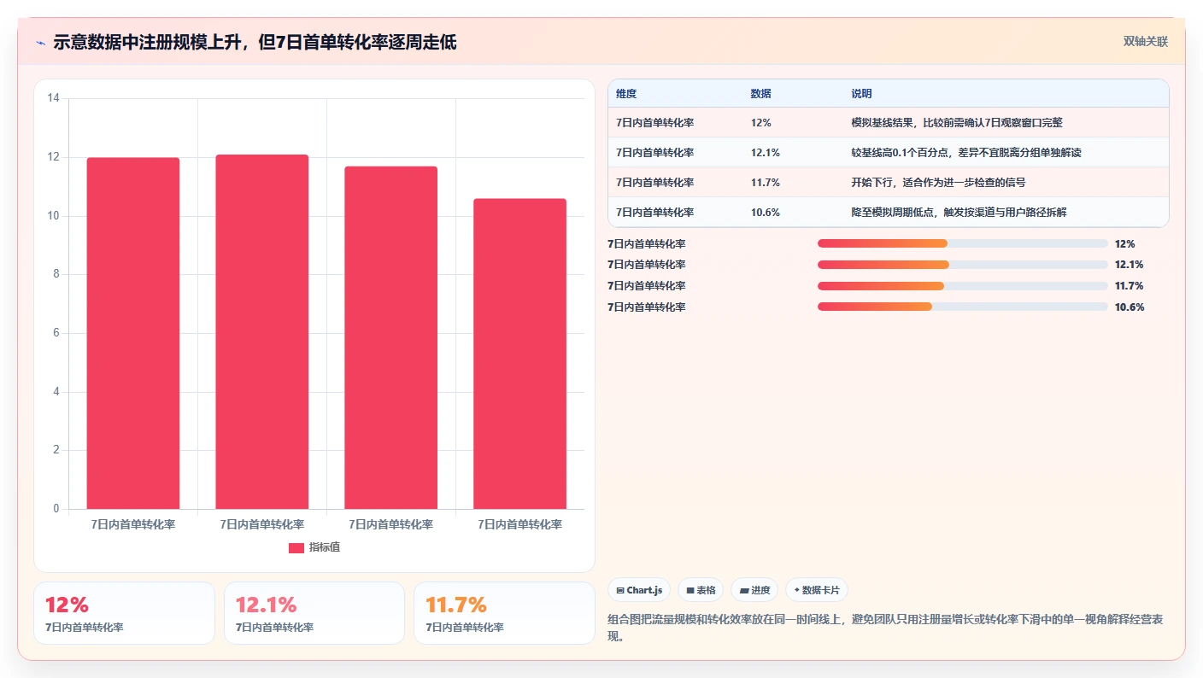Click the description starting 较基线高0.1个百分点
The height and width of the screenshot is (678, 1203).
[966, 153]
